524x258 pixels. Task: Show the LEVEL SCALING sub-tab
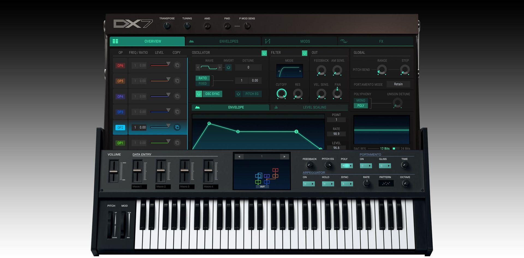pos(309,107)
